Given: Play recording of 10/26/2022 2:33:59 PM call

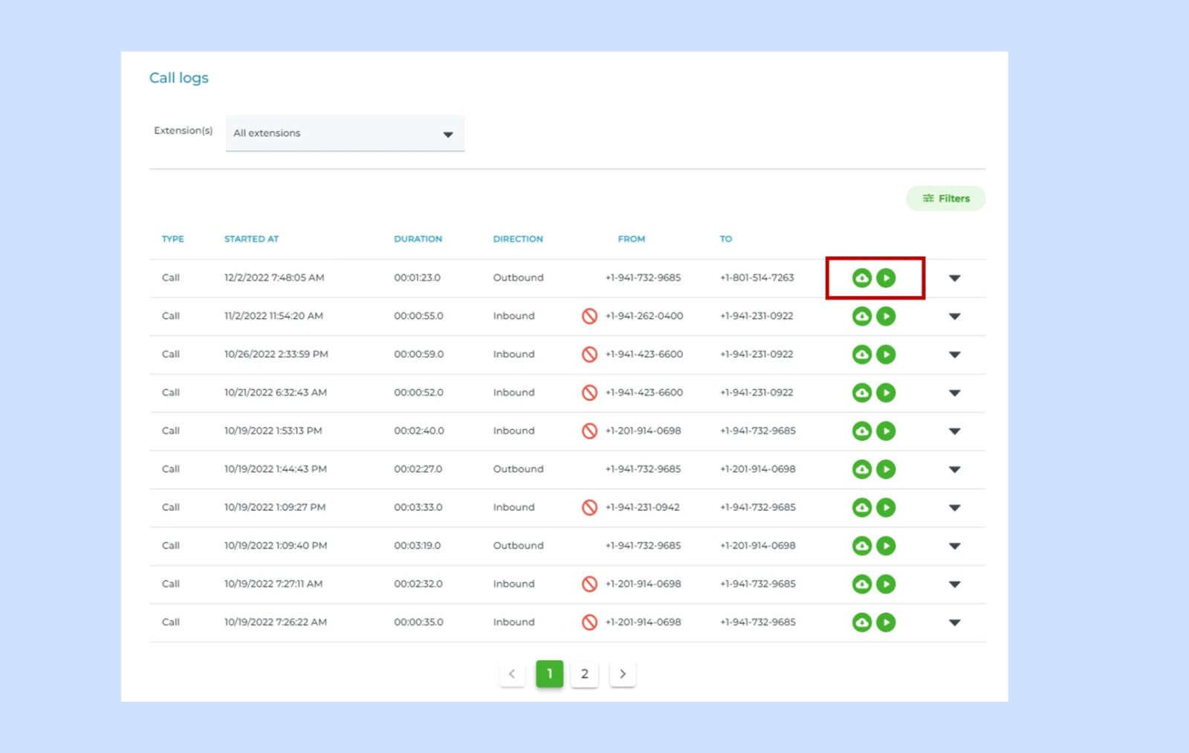Looking at the screenshot, I should pyautogui.click(x=886, y=355).
